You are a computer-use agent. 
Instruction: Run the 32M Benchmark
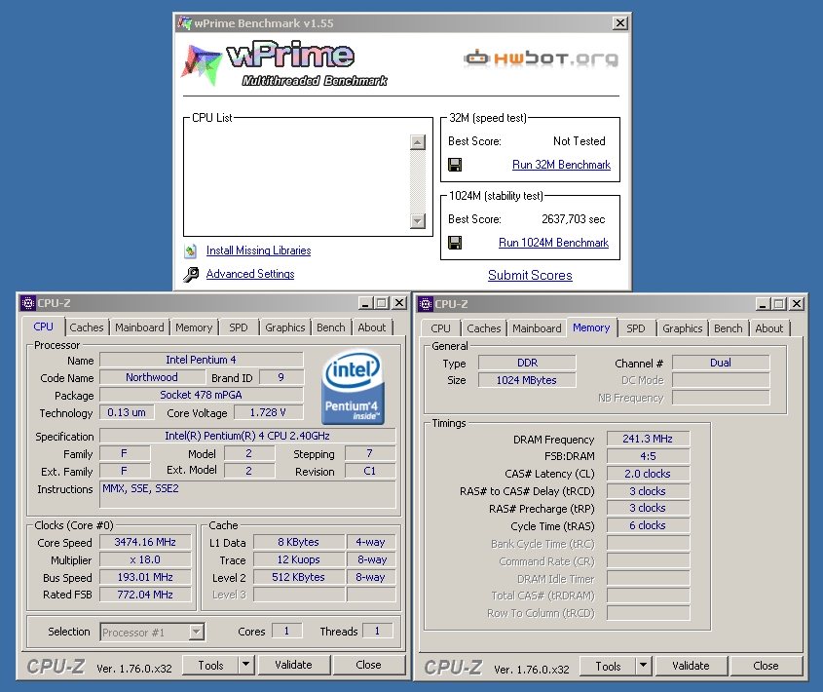[561, 165]
